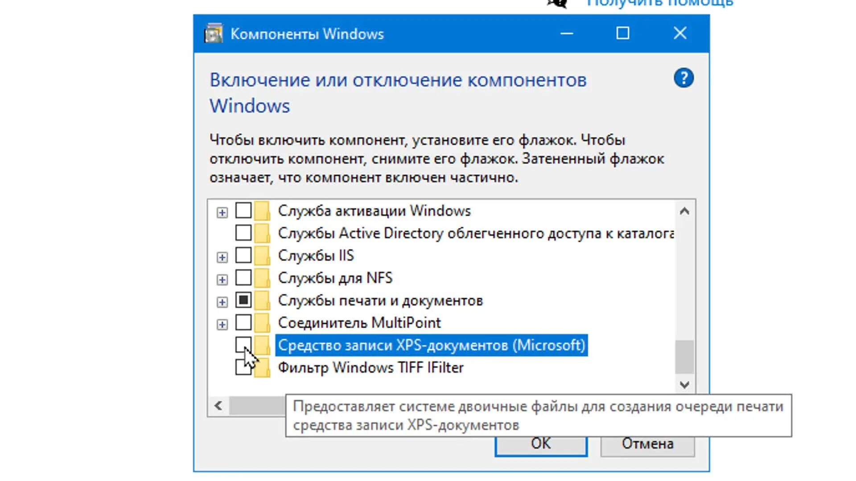Tick the Средство записи XPS-документов checkbox
The width and height of the screenshot is (856, 481).
(x=243, y=345)
